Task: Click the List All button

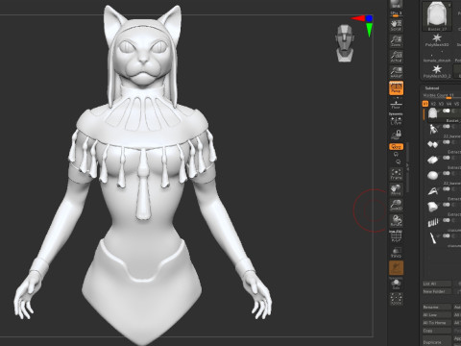Action: click(x=437, y=284)
